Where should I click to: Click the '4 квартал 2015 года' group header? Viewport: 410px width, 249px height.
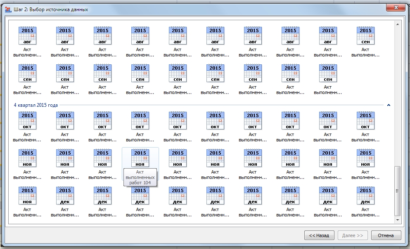(36, 105)
